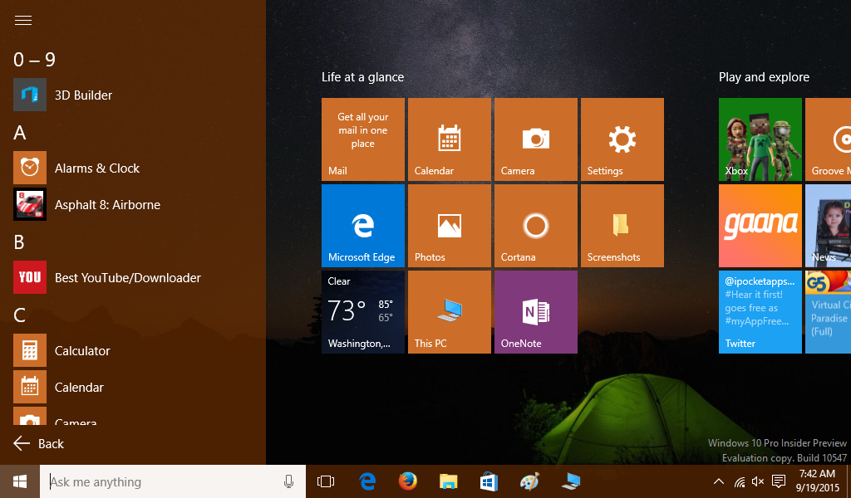Viewport: 851px width, 498px height.
Task: Check the Washington weather tile
Action: (x=362, y=311)
